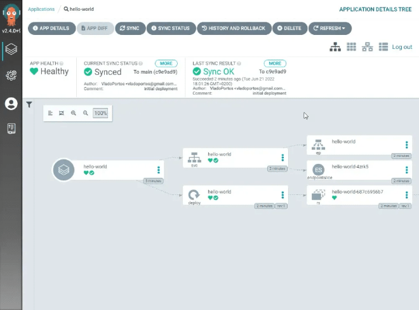Open the User Info icon in sidebar
The height and width of the screenshot is (310, 419).
(11, 104)
